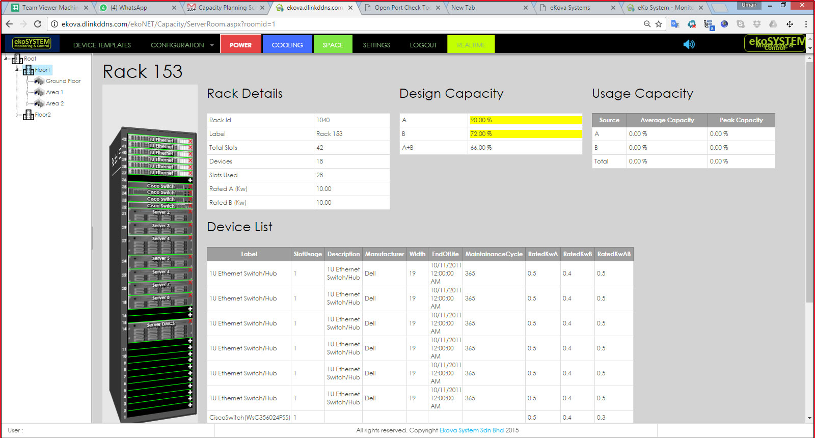815x438 pixels.
Task: Bookmark this page with the star icon
Action: coord(659,24)
